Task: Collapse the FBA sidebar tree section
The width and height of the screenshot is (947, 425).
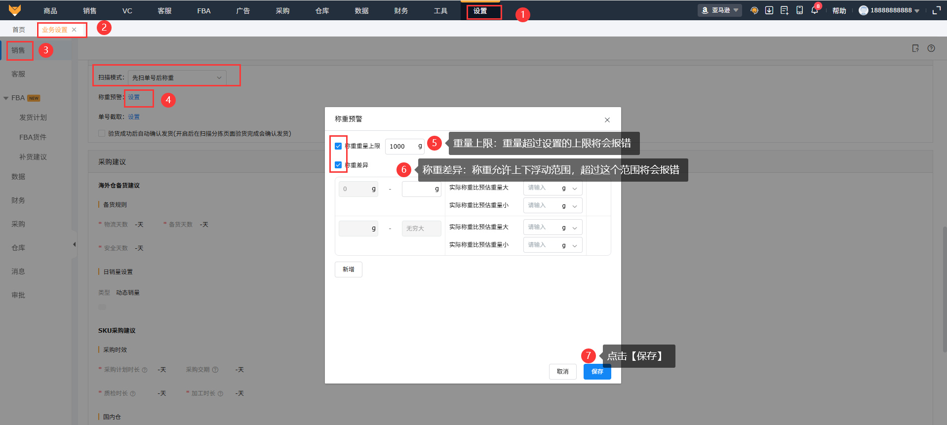Action: 6,98
